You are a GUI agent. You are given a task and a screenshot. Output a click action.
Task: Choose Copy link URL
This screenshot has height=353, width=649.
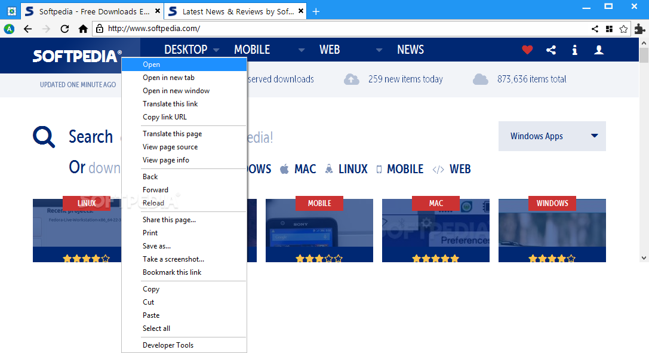coord(184,117)
